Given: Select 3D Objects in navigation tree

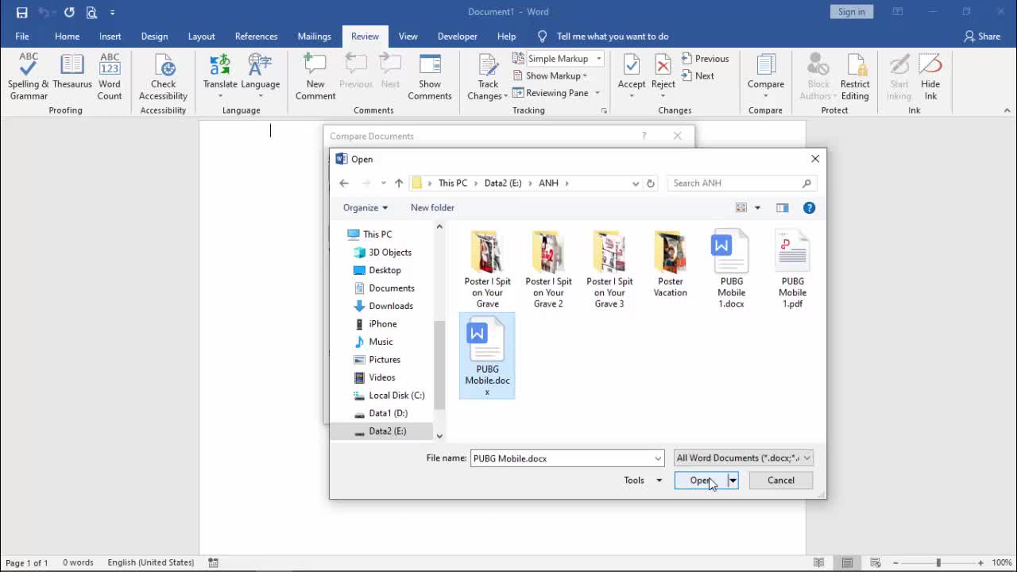Looking at the screenshot, I should (x=390, y=253).
